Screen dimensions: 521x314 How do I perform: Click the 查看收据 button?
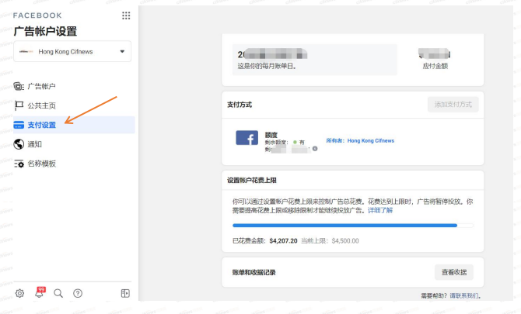tap(453, 272)
